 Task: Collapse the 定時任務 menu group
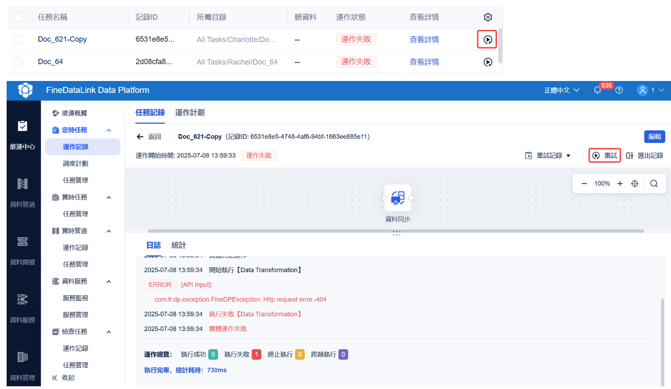tap(109, 130)
